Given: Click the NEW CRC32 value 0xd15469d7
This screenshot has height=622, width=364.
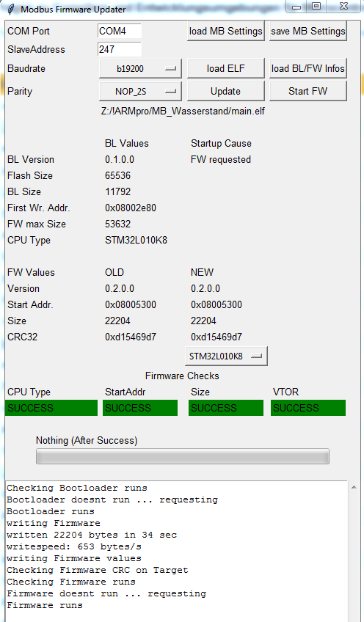Looking at the screenshot, I should [x=216, y=337].
